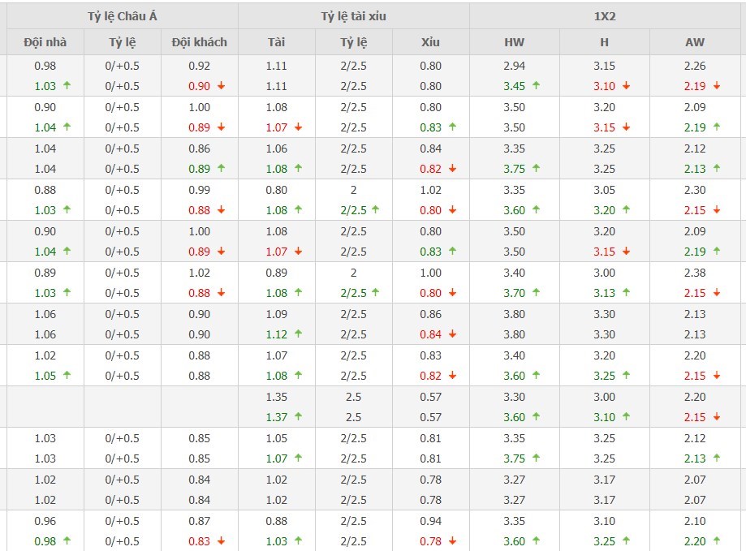Click the green up arrow beside 3.45
The image size is (746, 551).
point(536,86)
